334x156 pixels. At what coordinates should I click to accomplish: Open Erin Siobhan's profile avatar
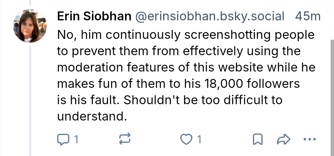coord(30,26)
